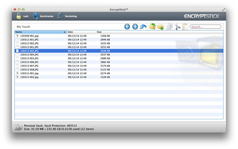Select file 130312 001.JPG
Screen dimensions: 238x149
(29, 39)
